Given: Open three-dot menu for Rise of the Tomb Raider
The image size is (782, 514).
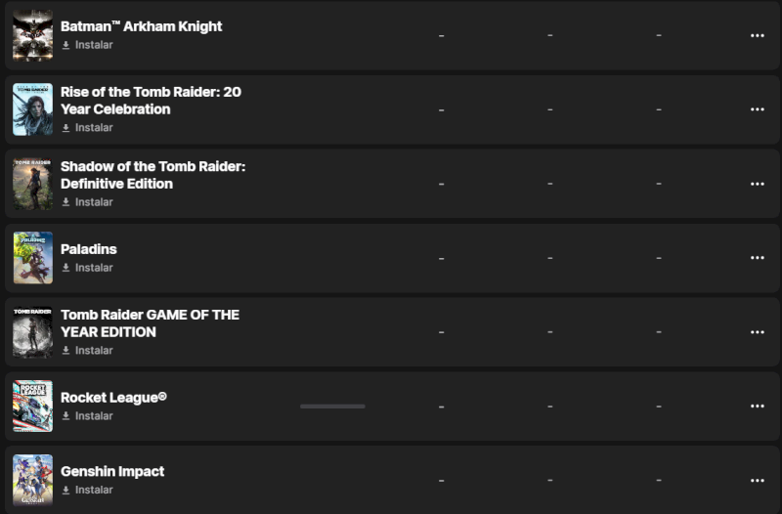Looking at the screenshot, I should click(x=757, y=109).
